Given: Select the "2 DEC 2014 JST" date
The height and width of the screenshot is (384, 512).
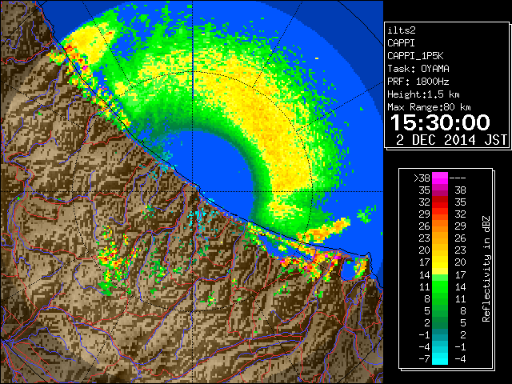Looking at the screenshot, I should tap(451, 140).
